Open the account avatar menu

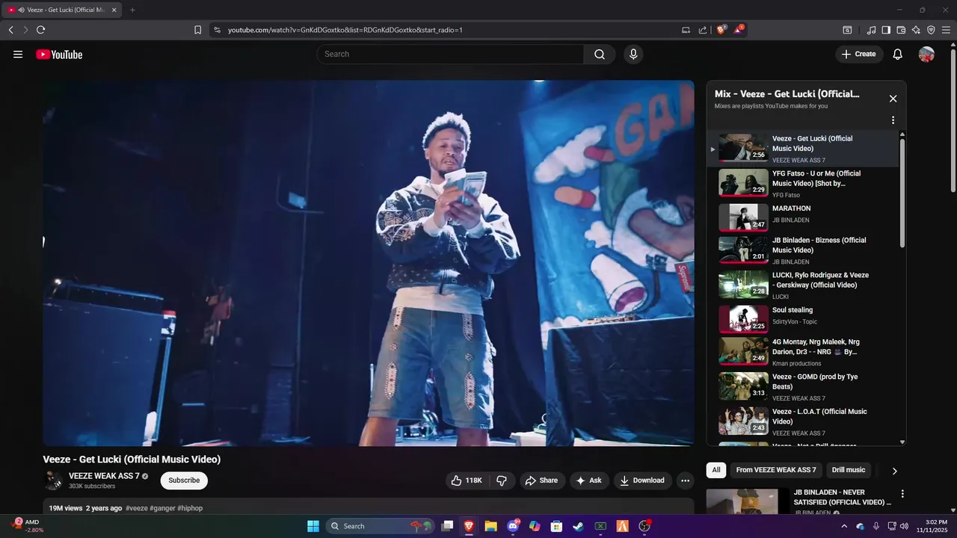926,54
